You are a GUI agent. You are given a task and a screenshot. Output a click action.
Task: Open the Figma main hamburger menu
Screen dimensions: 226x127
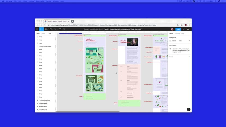point(37,29)
